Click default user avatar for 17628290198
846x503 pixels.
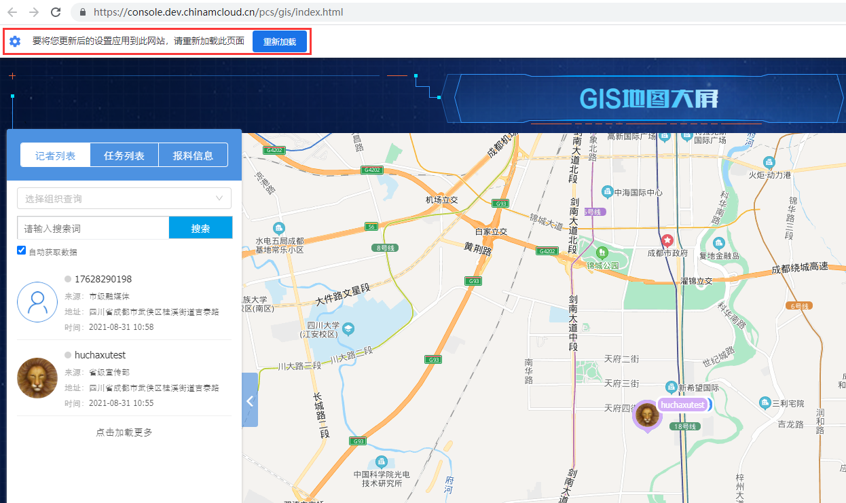(37, 302)
